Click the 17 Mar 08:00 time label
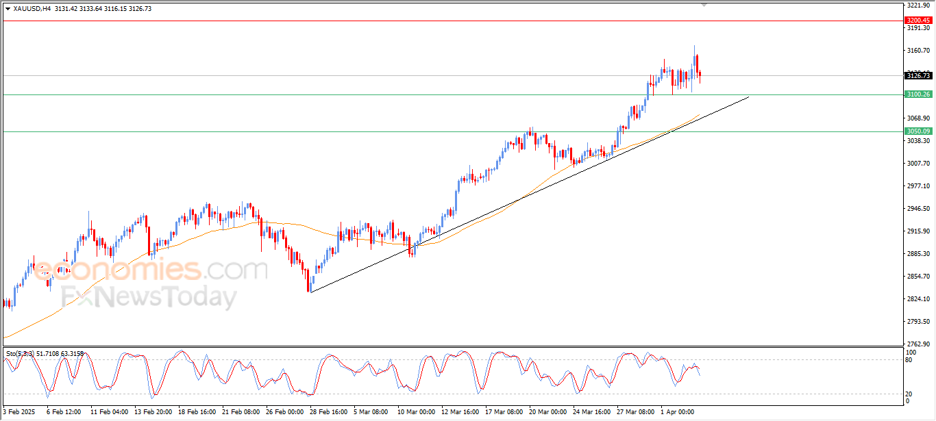 (504, 413)
